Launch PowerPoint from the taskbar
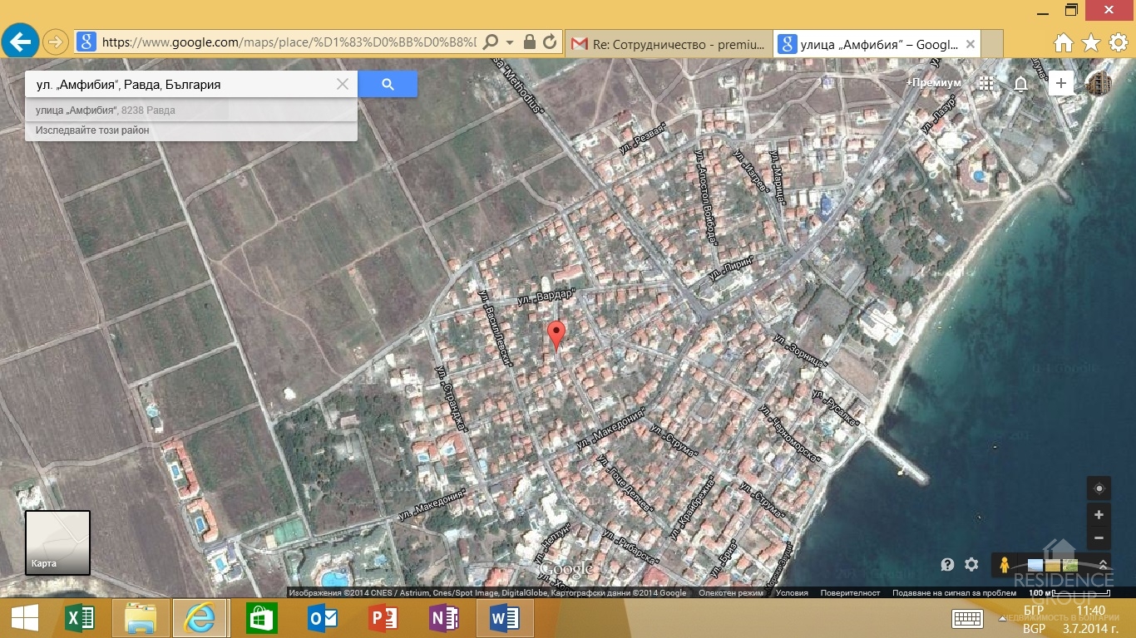This screenshot has width=1136, height=638. point(383,618)
